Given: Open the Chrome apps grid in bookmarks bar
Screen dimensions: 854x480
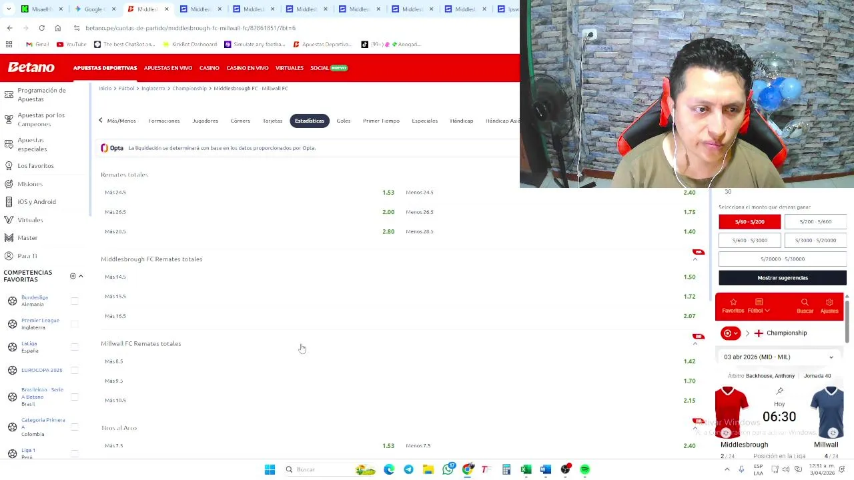Looking at the screenshot, I should [9, 44].
